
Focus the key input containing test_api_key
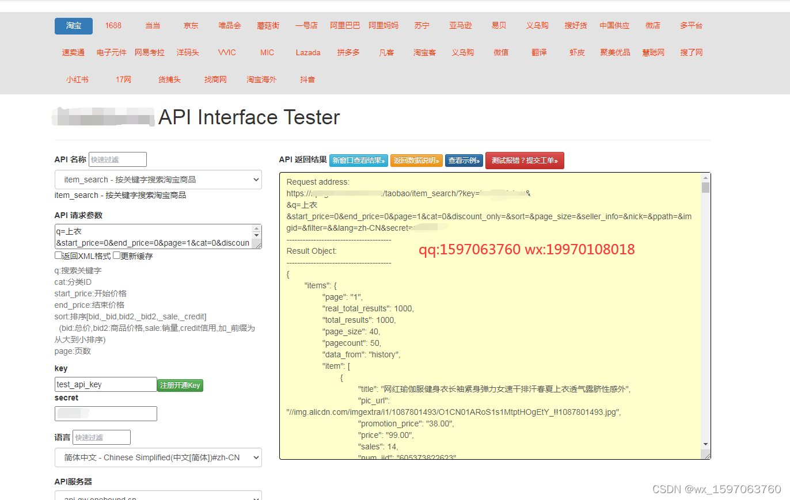pos(105,384)
